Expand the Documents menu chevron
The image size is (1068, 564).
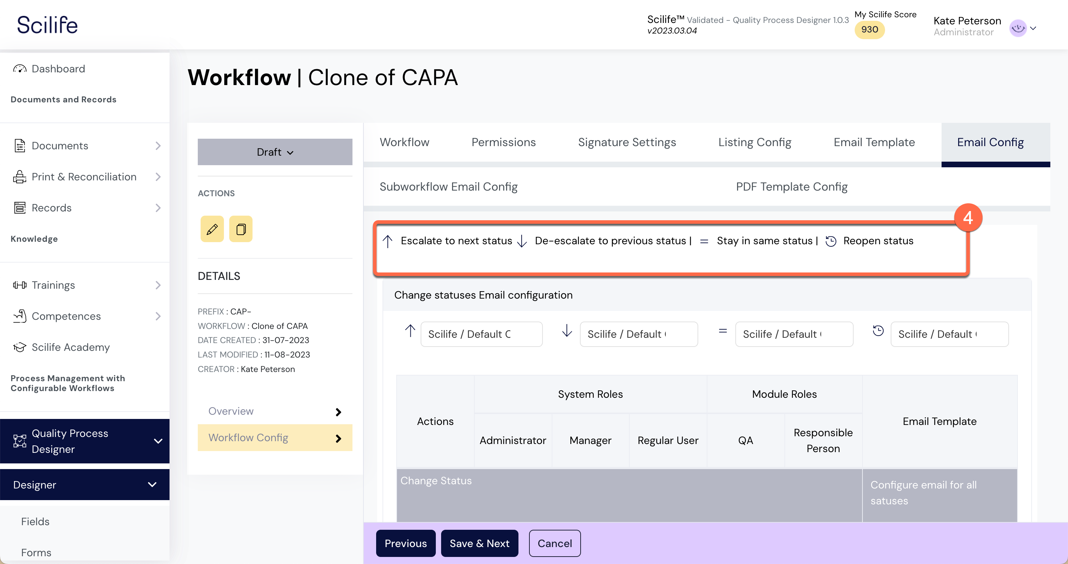(158, 145)
